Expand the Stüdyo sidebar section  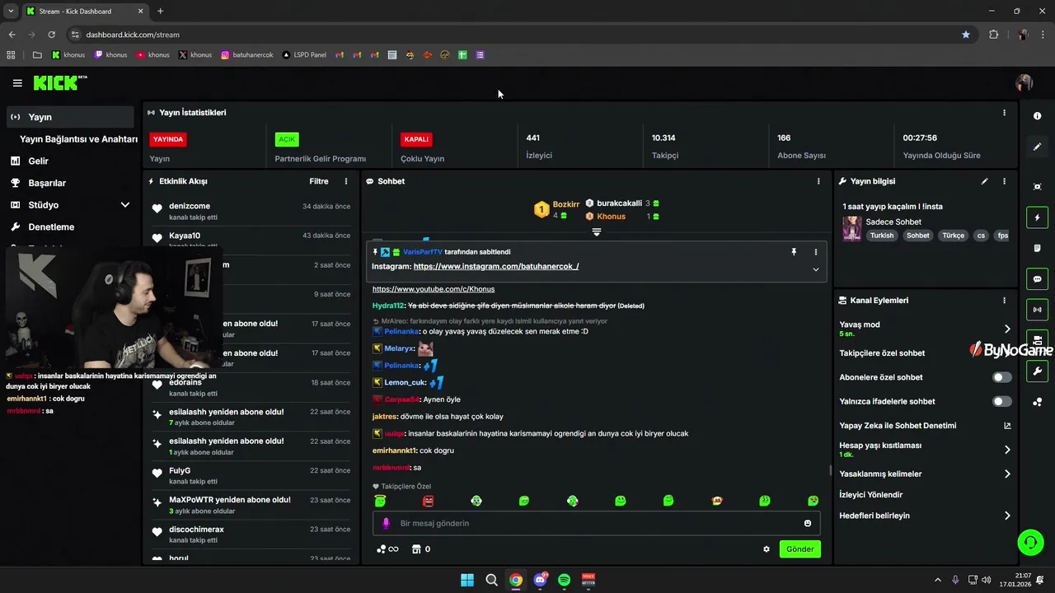coord(125,205)
